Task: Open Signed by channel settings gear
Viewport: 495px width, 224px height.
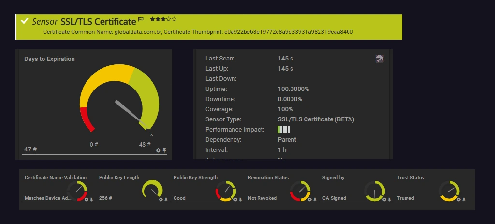Action: coord(384,200)
